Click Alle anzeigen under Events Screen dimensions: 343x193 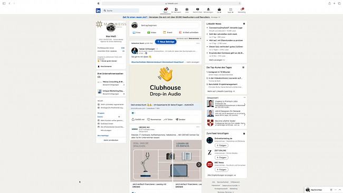(x=106, y=130)
